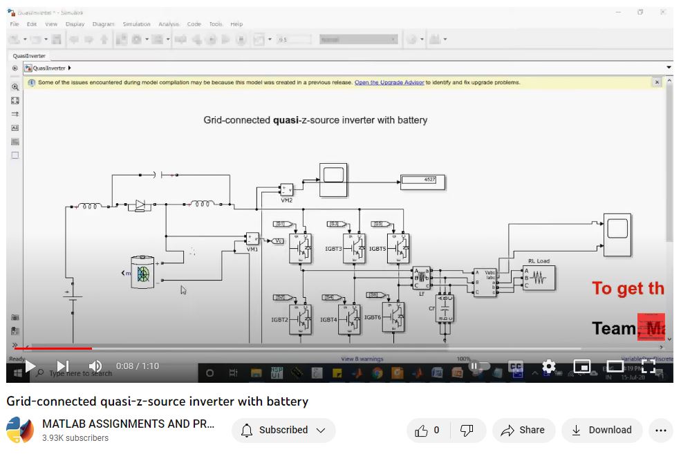Open Simulink Diagram menu in video
The image size is (681, 454).
[x=104, y=24]
